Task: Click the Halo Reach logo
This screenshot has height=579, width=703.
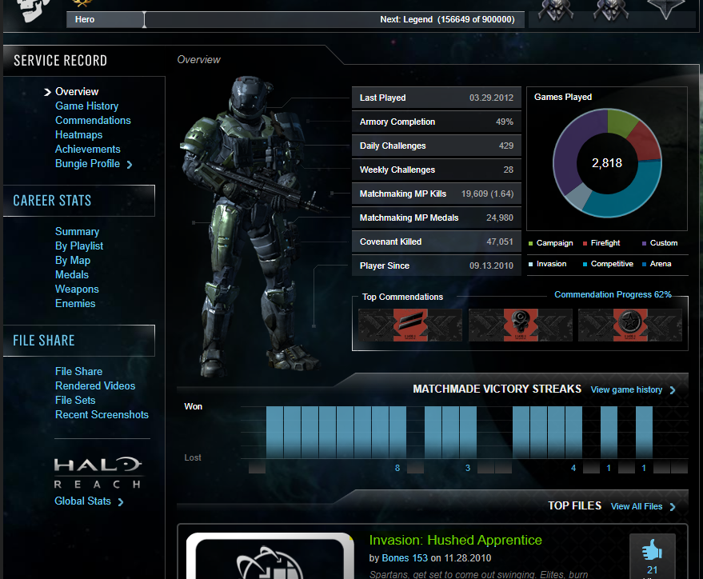Action: (98, 473)
